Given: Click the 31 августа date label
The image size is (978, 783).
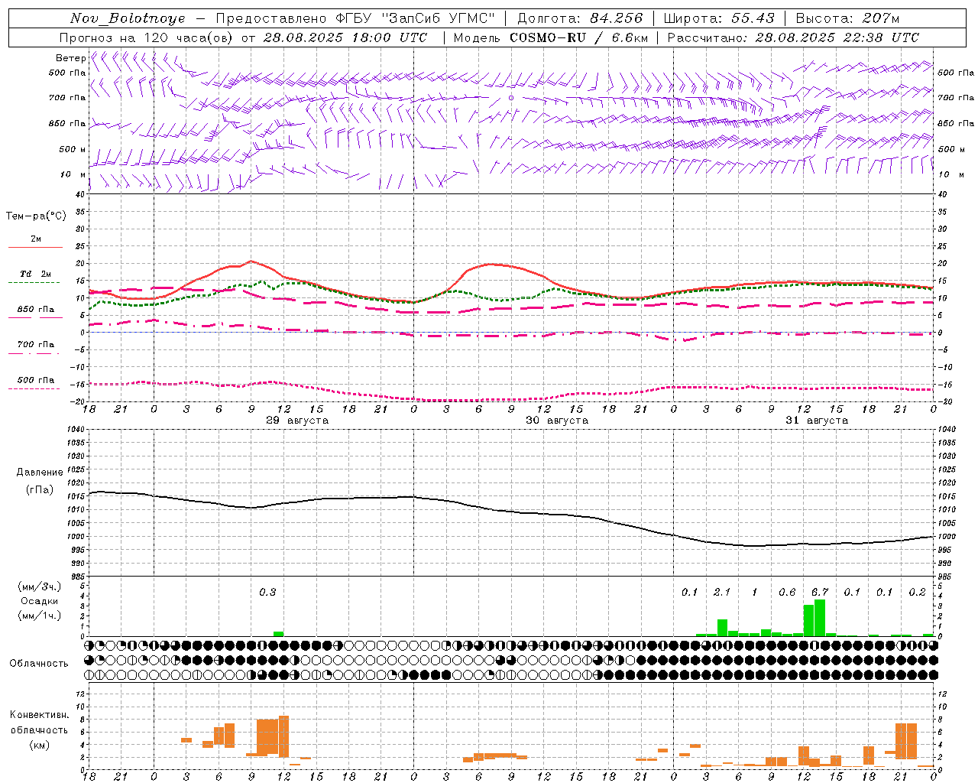Looking at the screenshot, I should click(817, 421).
